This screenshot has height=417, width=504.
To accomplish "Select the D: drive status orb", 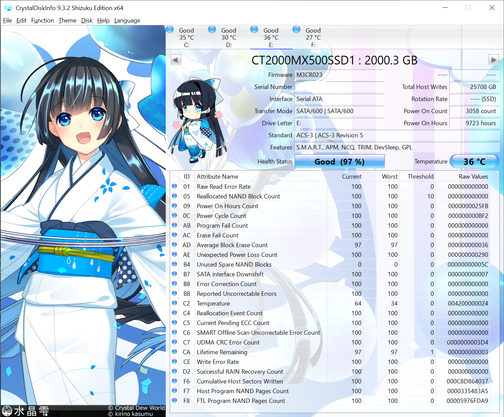I will click(212, 30).
